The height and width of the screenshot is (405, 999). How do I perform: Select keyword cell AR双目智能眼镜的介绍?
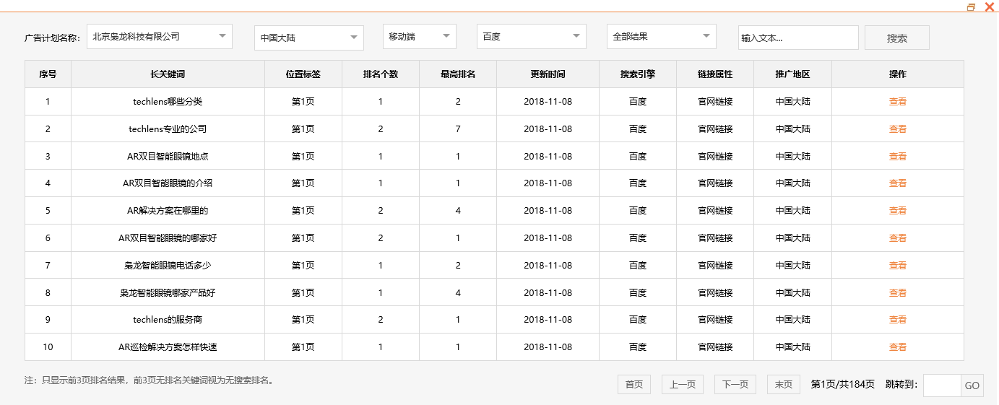168,183
